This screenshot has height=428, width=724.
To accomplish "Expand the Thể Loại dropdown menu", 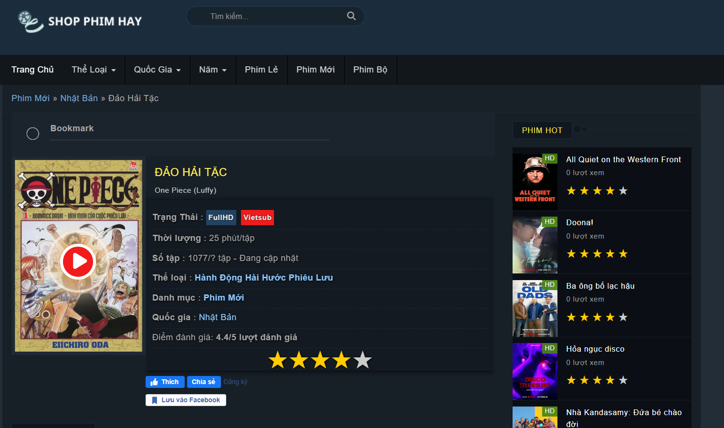I will (94, 70).
